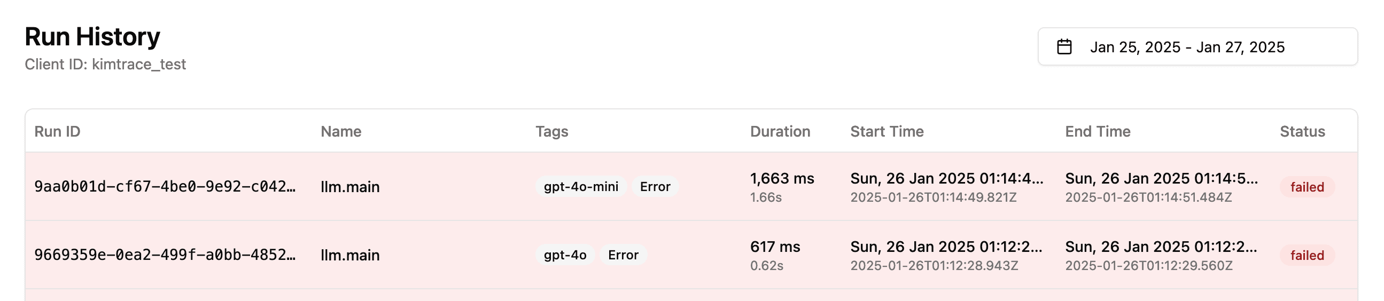Screen dimensions: 1384x301
Task: Click the calendar icon in date picker
Action: tap(1064, 46)
